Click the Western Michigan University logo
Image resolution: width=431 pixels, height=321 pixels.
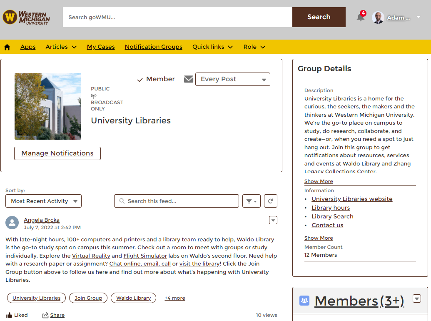[26, 18]
